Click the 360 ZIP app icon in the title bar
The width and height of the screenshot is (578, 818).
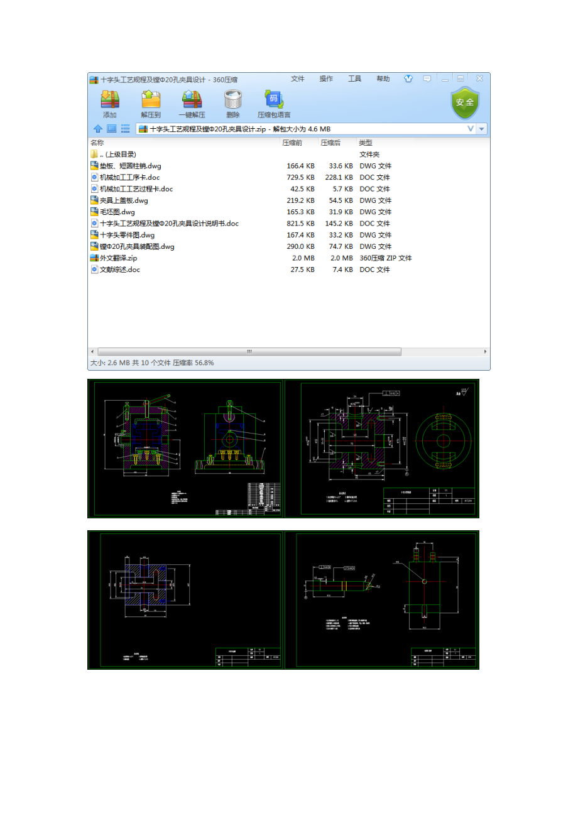pyautogui.click(x=94, y=80)
